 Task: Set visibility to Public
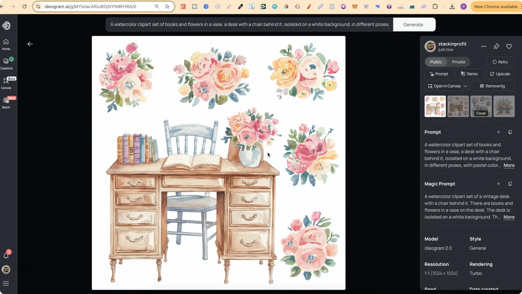(x=436, y=62)
